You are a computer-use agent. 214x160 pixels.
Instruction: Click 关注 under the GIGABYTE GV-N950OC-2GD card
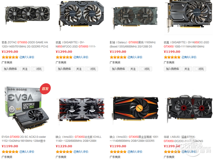click(187, 69)
